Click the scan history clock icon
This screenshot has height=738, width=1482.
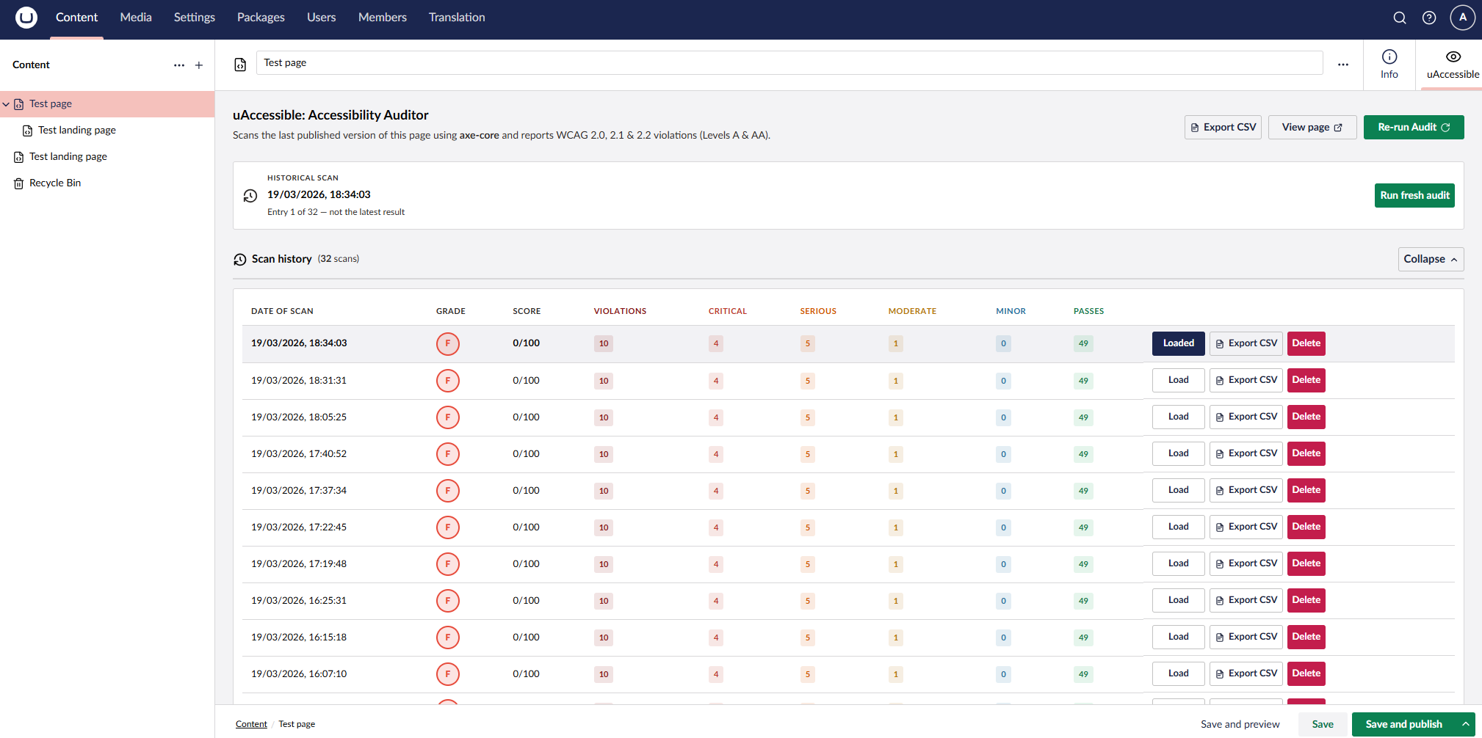(x=240, y=259)
